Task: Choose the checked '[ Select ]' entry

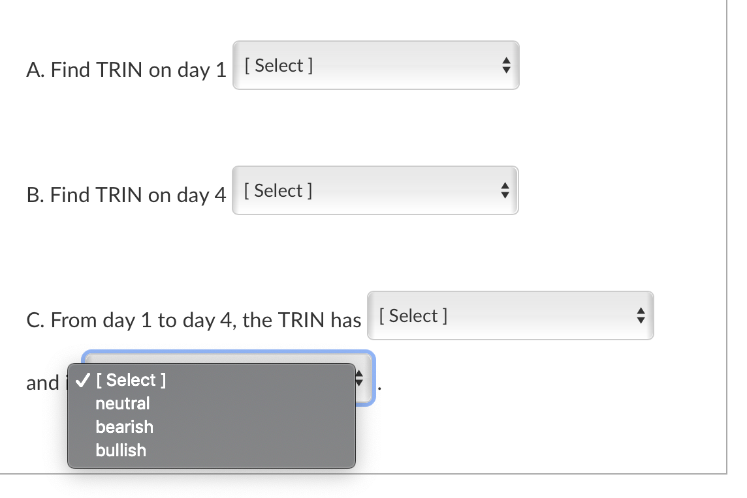Action: coord(131,379)
